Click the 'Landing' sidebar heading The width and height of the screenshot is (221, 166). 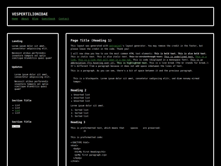(x=17, y=41)
